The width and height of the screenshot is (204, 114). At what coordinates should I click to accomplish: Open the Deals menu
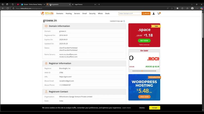tap(107, 13)
